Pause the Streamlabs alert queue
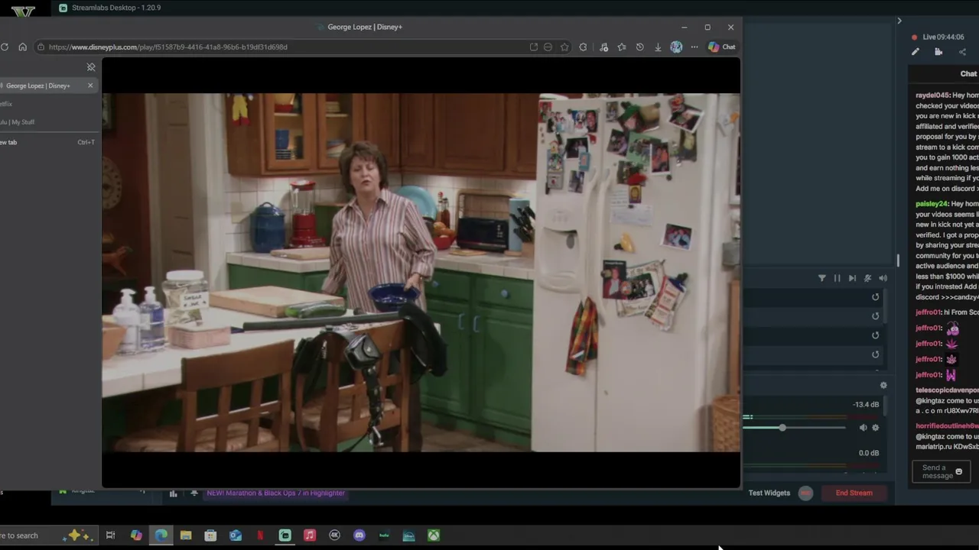The height and width of the screenshot is (550, 979). pos(837,278)
